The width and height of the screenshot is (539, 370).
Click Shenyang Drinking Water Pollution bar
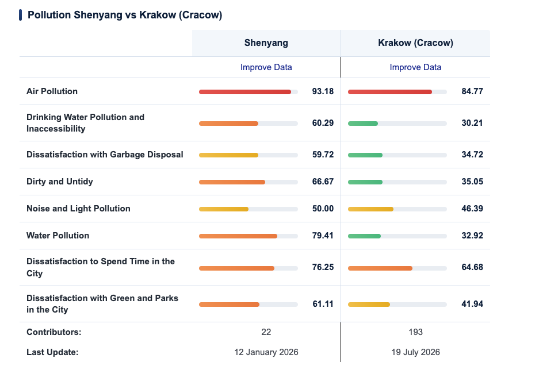coord(248,124)
